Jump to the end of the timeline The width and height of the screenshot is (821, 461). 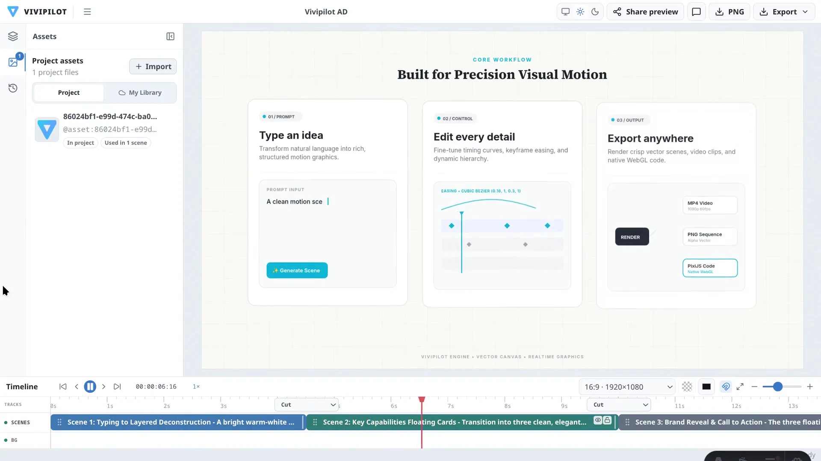pos(117,386)
